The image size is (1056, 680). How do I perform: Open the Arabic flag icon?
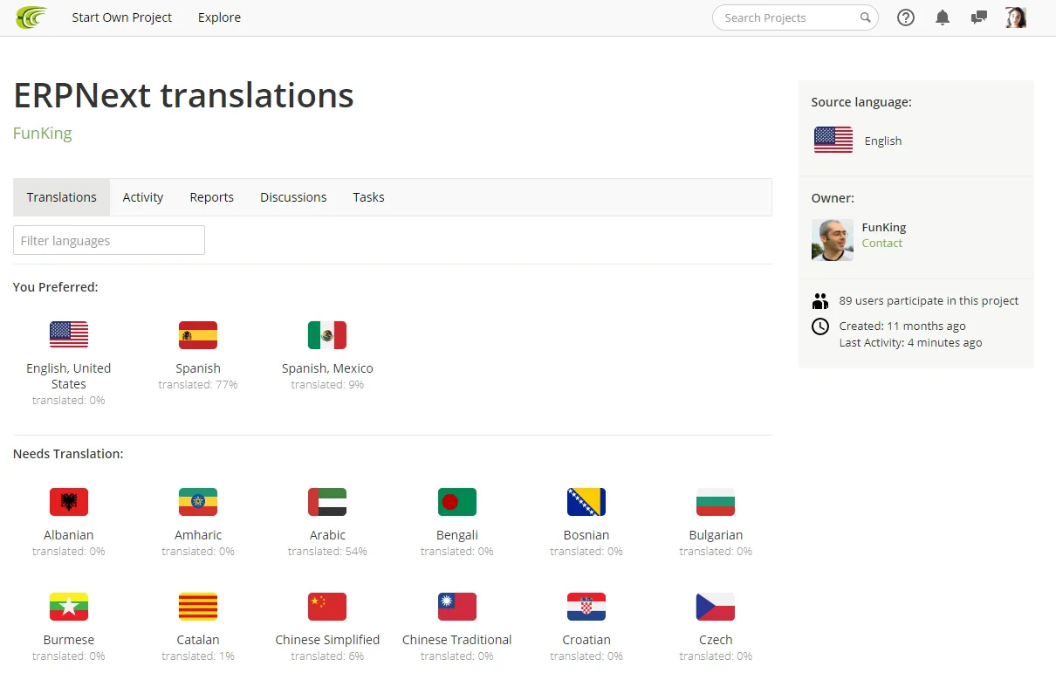327,502
